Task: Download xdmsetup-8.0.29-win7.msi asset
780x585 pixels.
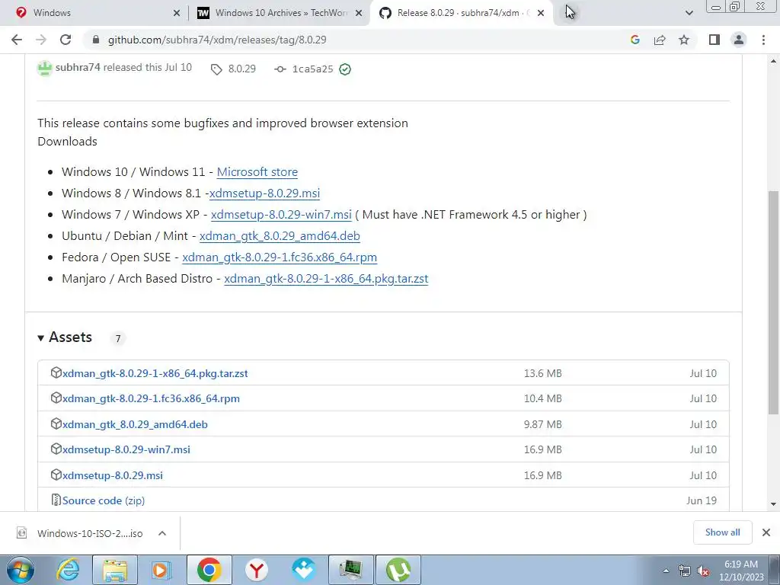Action: coord(126,449)
